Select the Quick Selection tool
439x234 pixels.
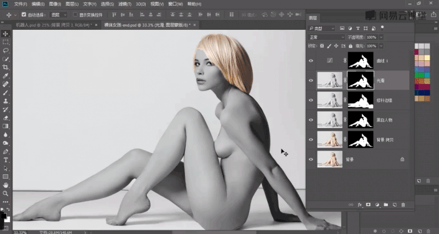(x=6, y=59)
